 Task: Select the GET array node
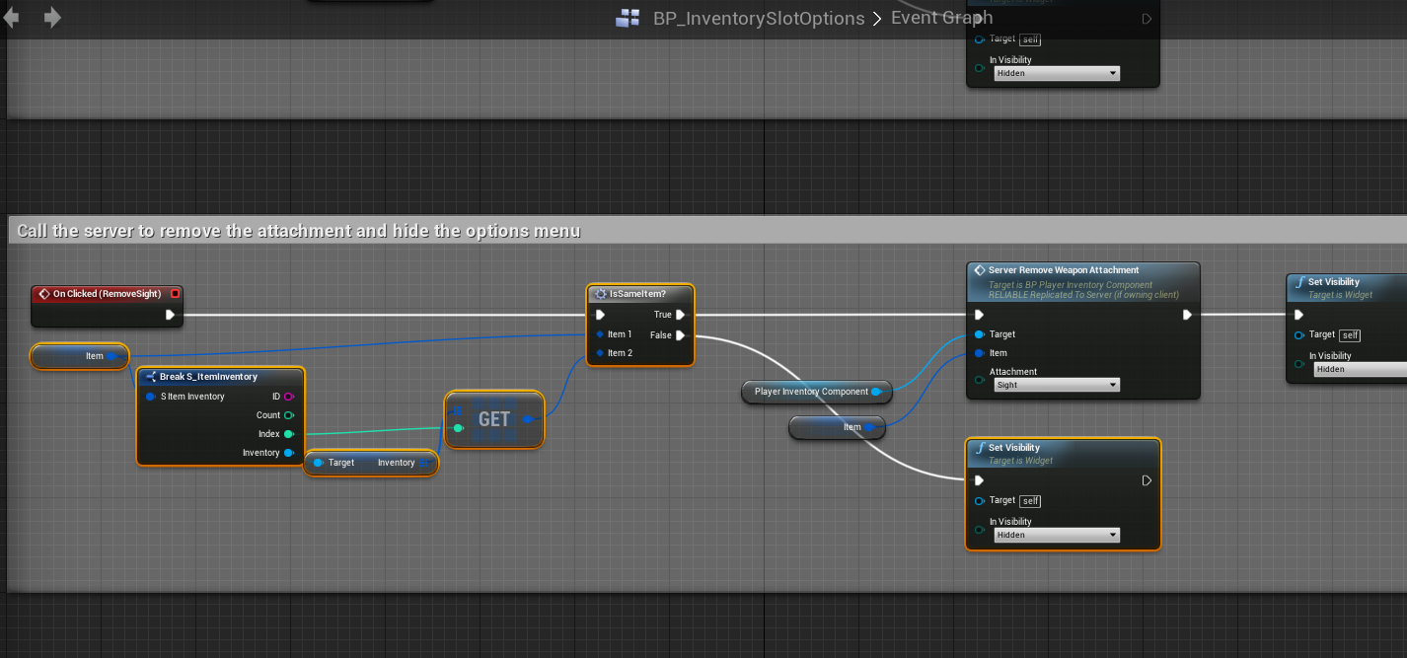click(494, 419)
